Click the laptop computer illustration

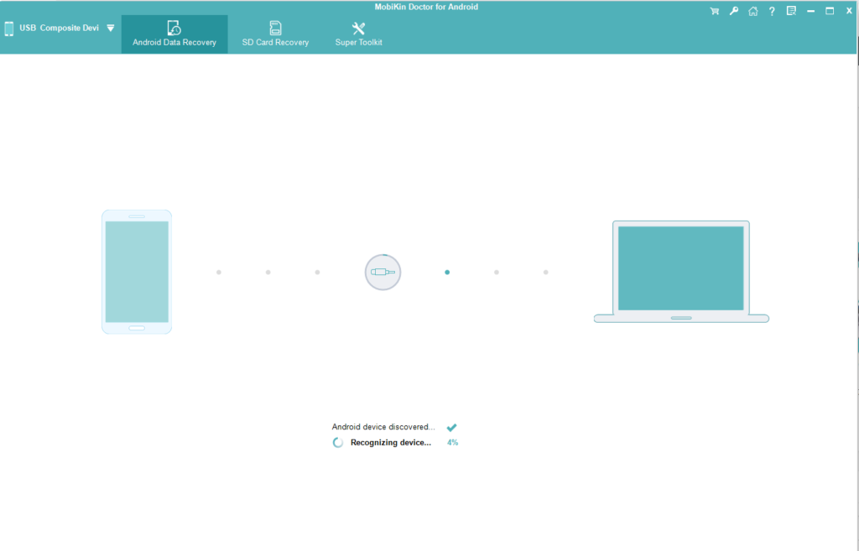tap(681, 272)
